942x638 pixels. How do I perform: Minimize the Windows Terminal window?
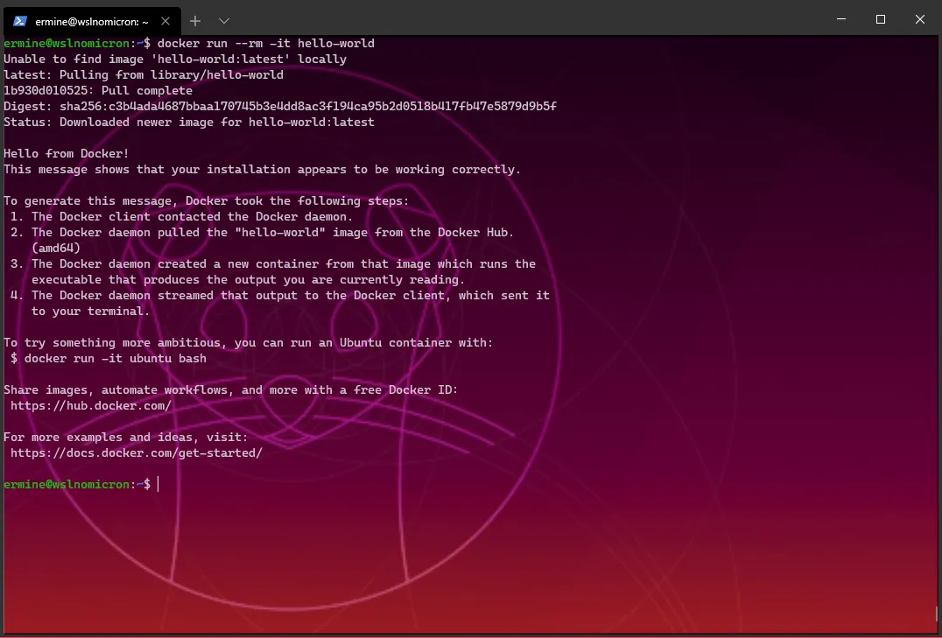pos(840,19)
